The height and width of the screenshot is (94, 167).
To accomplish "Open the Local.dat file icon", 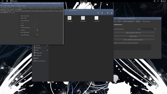I will [x=96, y=18].
